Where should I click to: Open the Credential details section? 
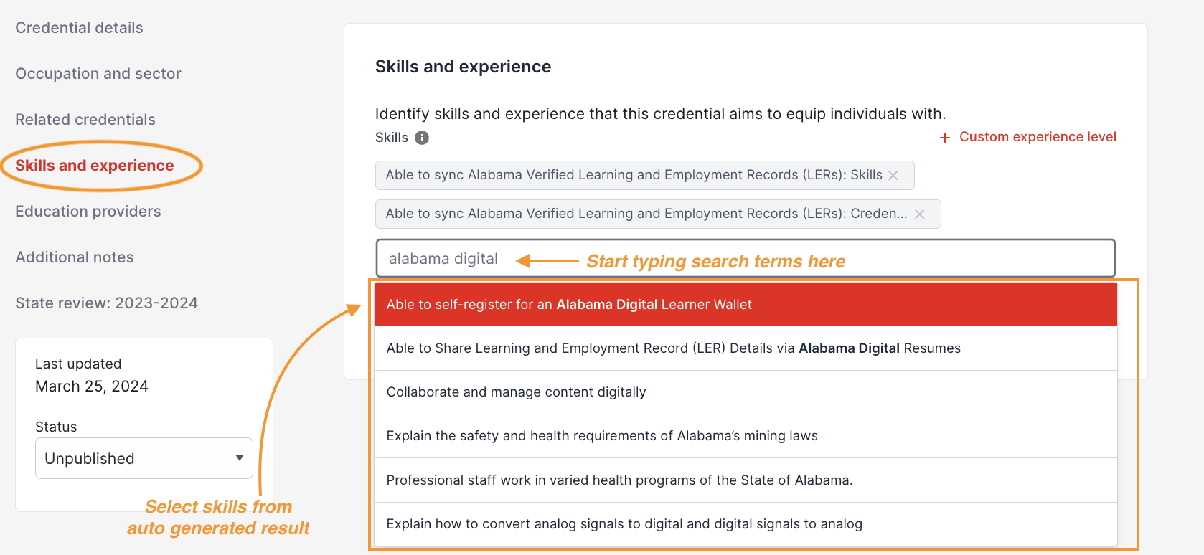pos(79,28)
